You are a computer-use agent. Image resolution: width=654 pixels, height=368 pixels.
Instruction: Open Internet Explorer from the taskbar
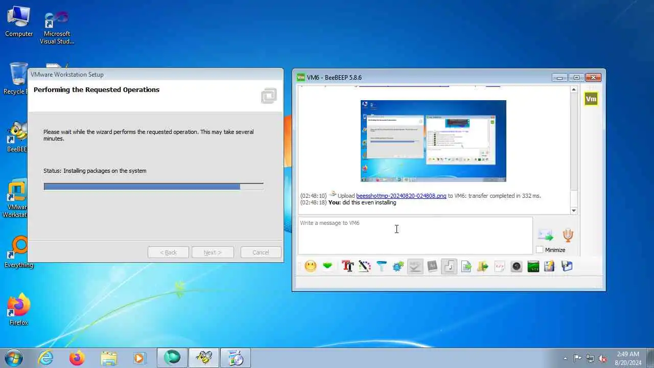click(x=46, y=358)
